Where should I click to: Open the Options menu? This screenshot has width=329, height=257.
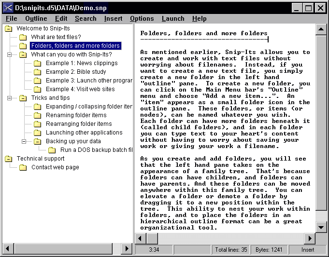tap(142, 19)
